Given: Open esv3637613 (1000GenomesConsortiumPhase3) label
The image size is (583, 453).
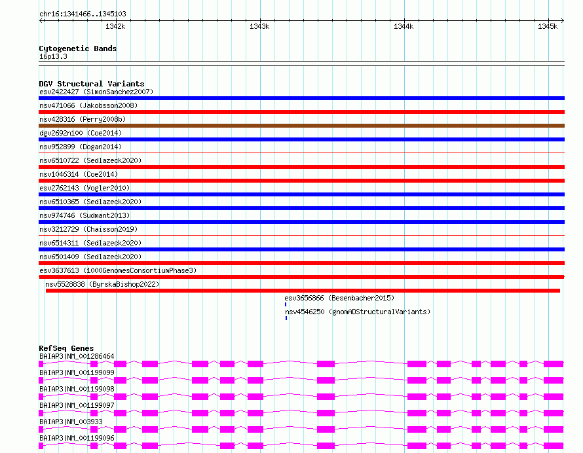Looking at the screenshot, I should (118, 270).
